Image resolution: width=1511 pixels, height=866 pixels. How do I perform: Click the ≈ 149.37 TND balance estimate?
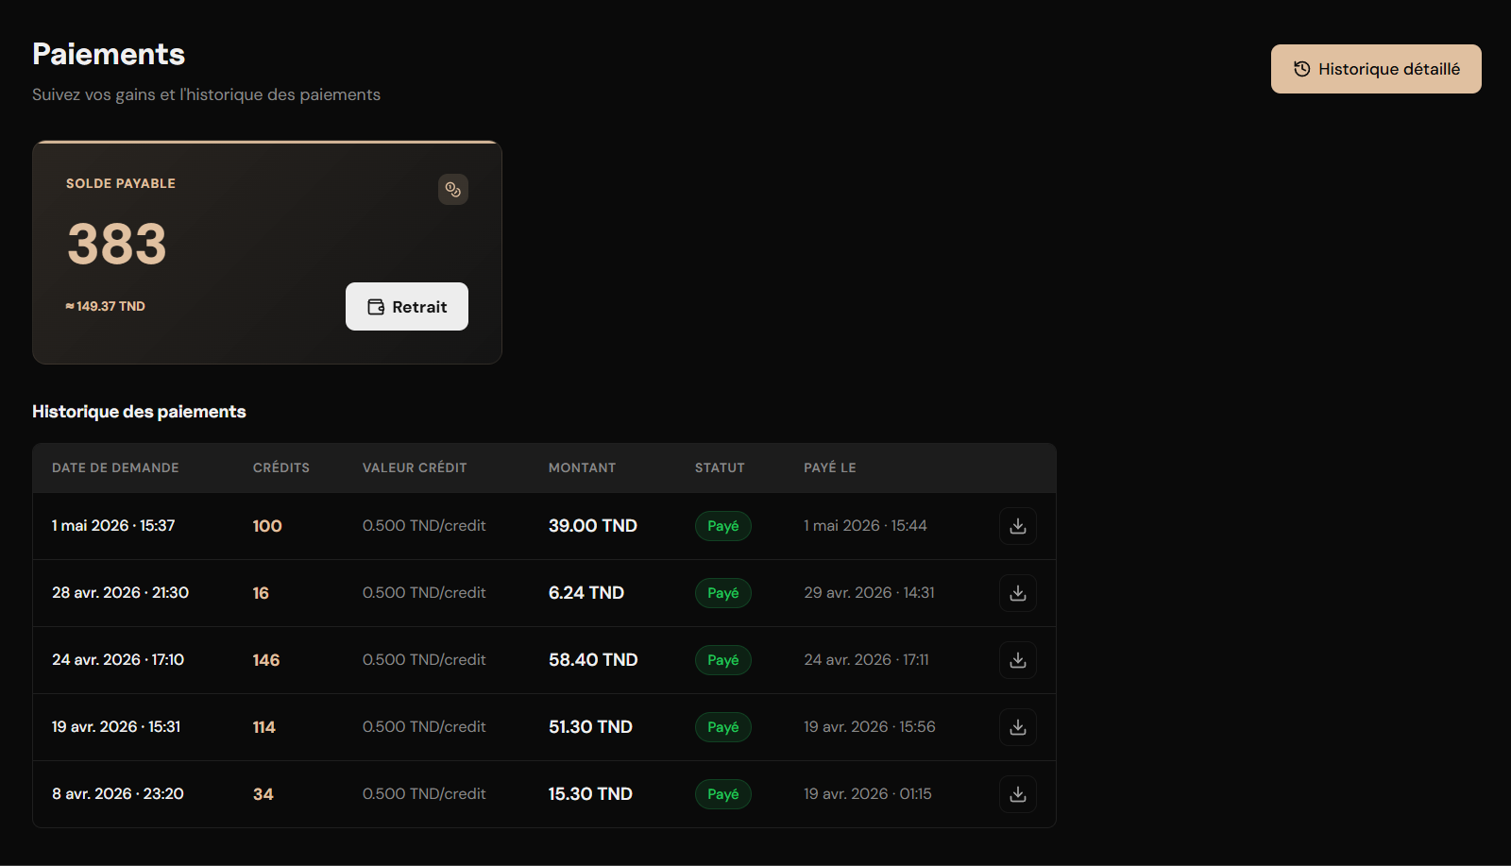105,306
